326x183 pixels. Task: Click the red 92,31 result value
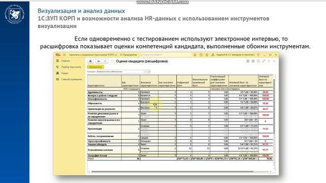[265, 150]
